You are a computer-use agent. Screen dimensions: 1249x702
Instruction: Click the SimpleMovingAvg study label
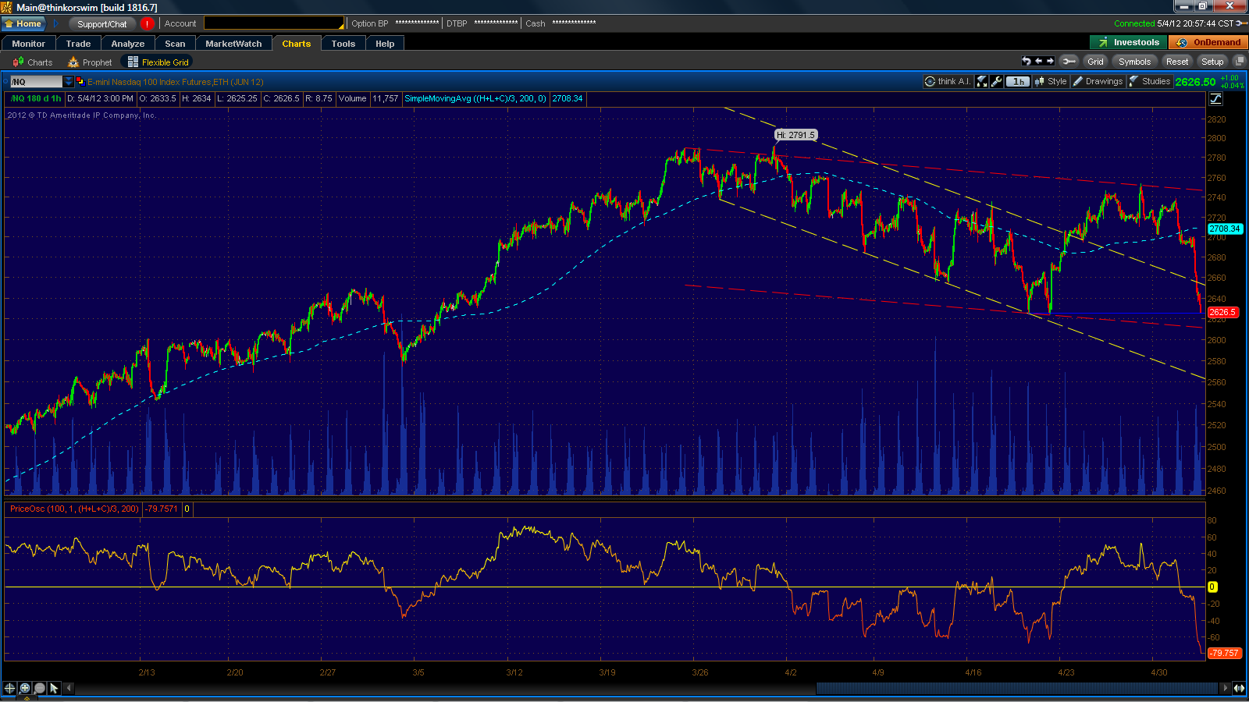[475, 98]
